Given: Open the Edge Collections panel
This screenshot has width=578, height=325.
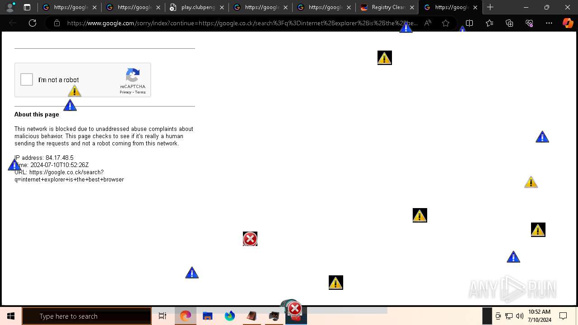Looking at the screenshot, I should coord(509,23).
